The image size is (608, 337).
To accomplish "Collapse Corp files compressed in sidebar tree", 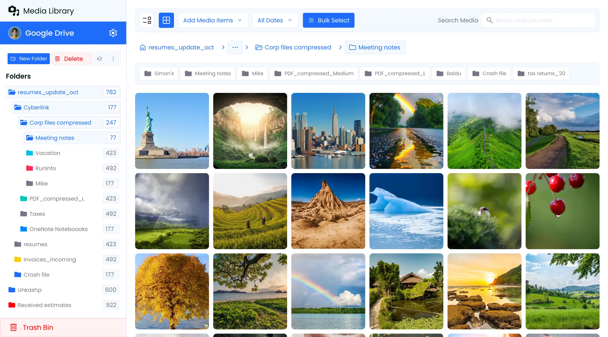I will point(24,122).
